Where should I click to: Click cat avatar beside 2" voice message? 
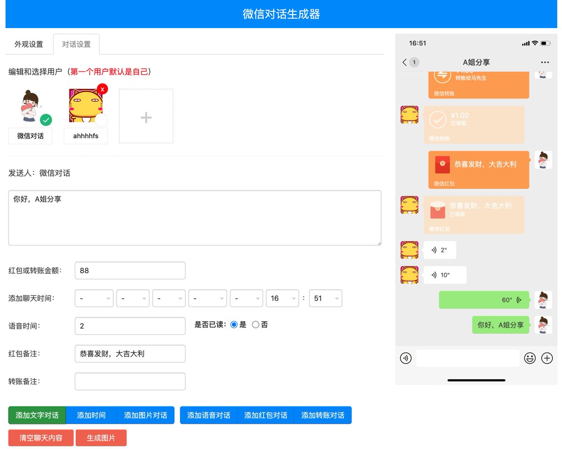409,250
